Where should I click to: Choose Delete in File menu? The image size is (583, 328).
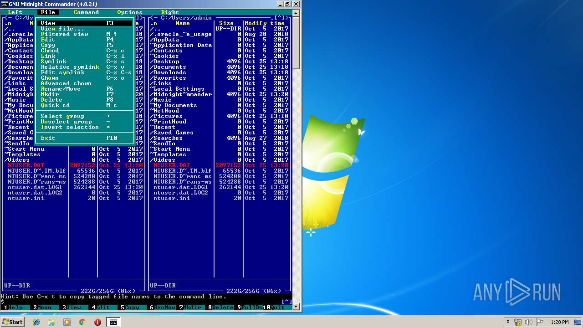(84, 100)
